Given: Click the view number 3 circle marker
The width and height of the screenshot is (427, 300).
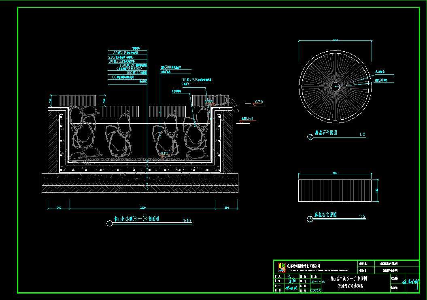Looking at the screenshot, I should click(x=310, y=220).
